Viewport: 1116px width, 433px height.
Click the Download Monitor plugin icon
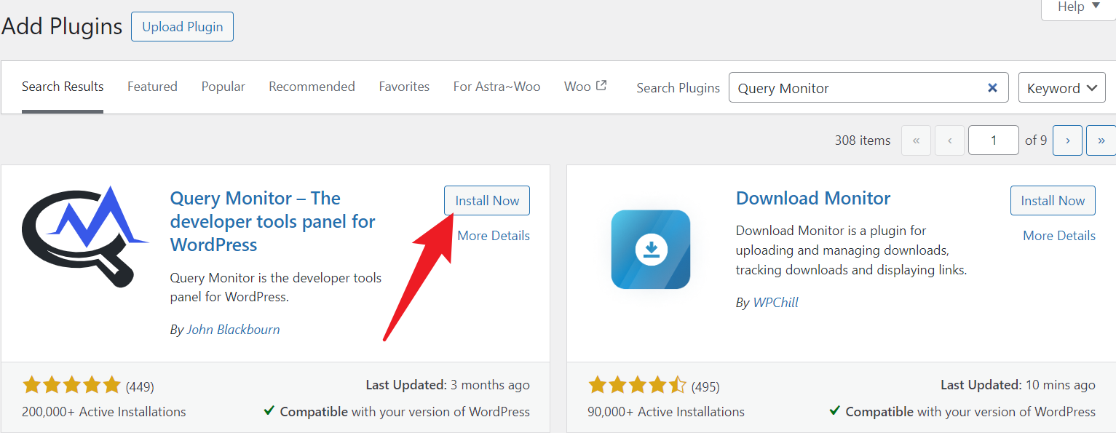pos(650,250)
